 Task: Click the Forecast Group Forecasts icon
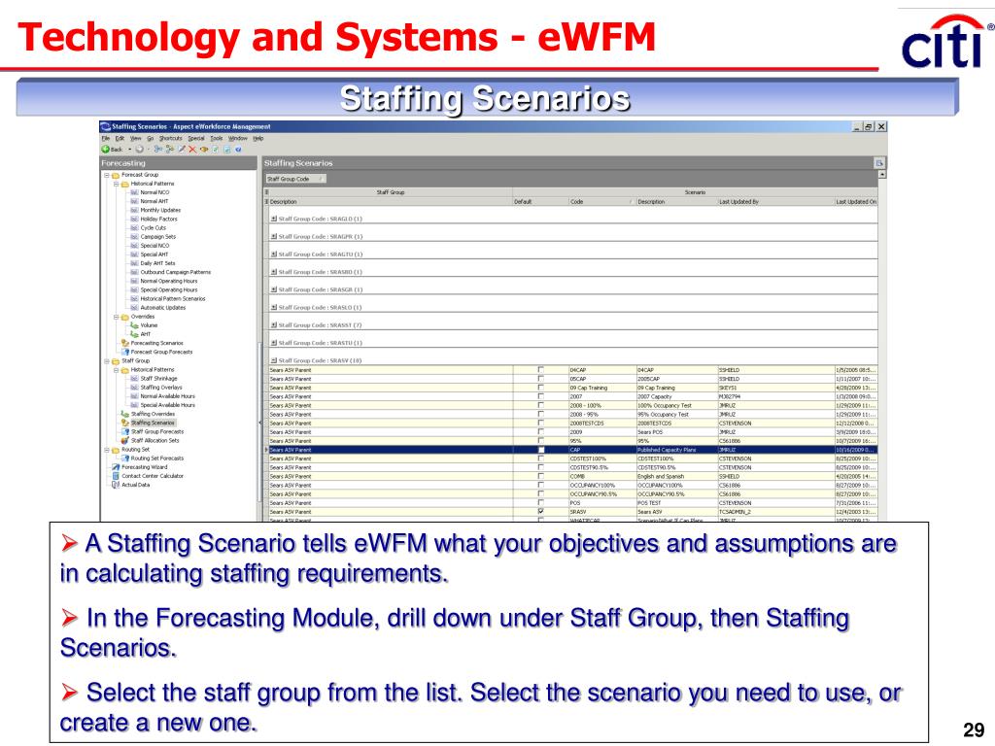125,352
